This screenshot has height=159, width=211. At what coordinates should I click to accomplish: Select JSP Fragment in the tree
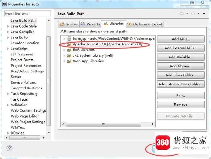[x=22, y=54]
